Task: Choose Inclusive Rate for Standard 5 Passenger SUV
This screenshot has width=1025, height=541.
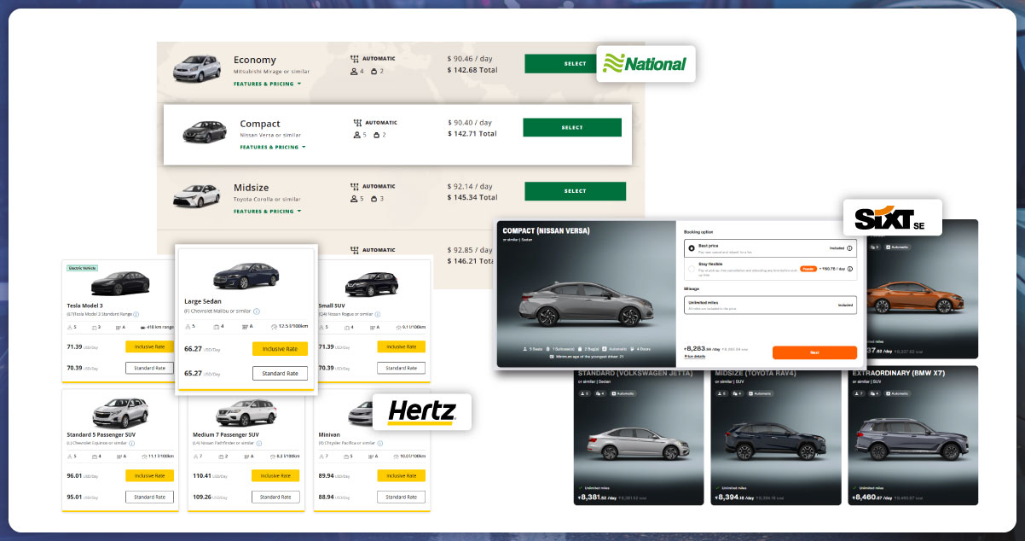Action: click(149, 475)
